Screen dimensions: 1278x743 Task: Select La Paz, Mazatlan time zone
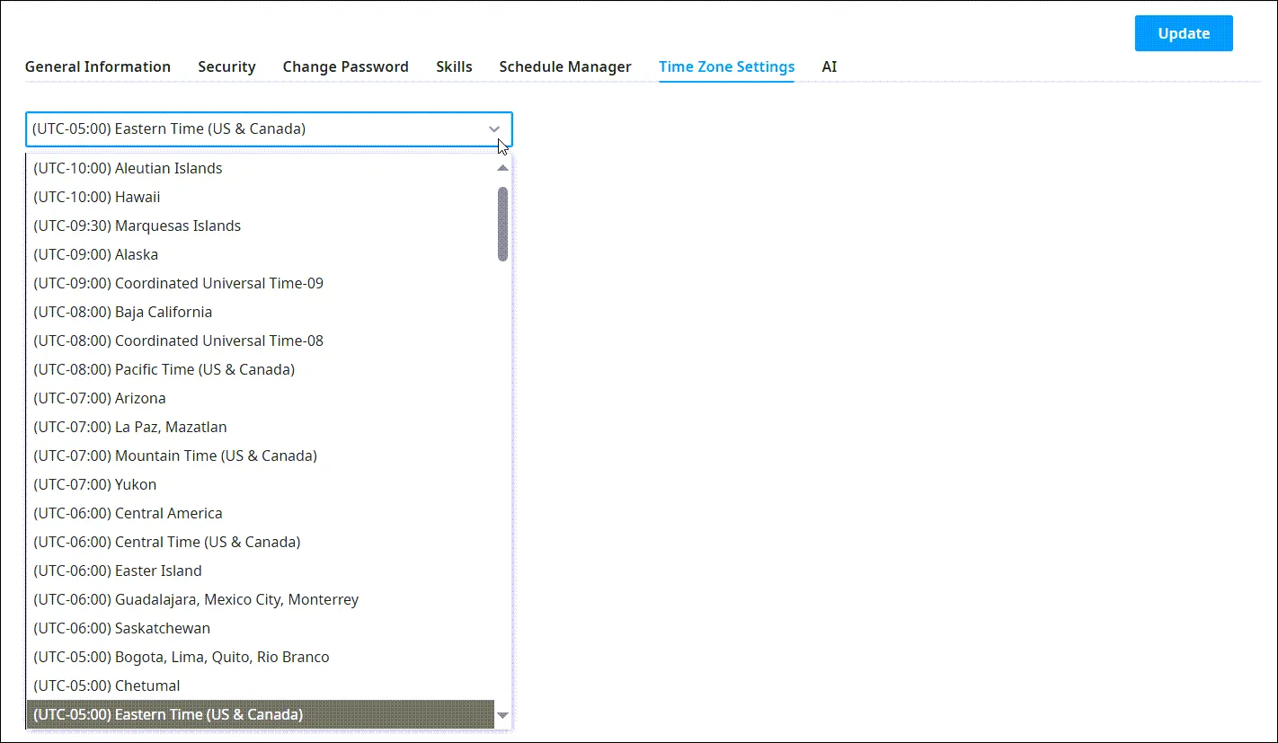261,427
